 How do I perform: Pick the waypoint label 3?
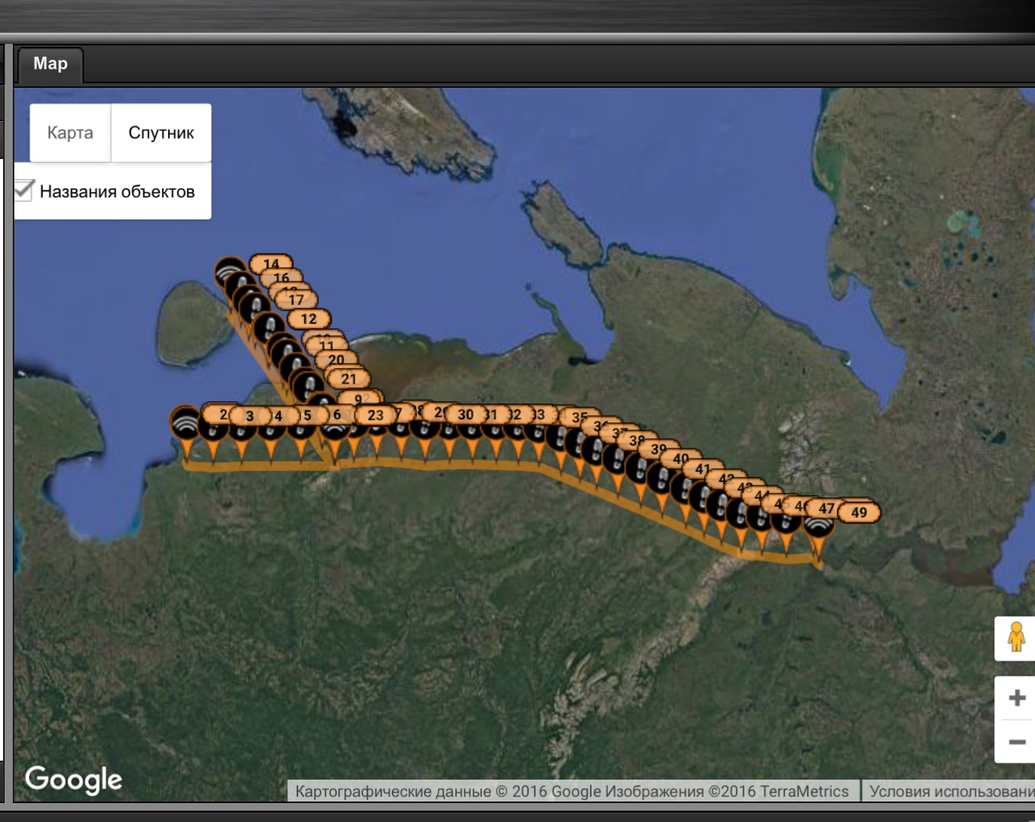[x=250, y=416]
